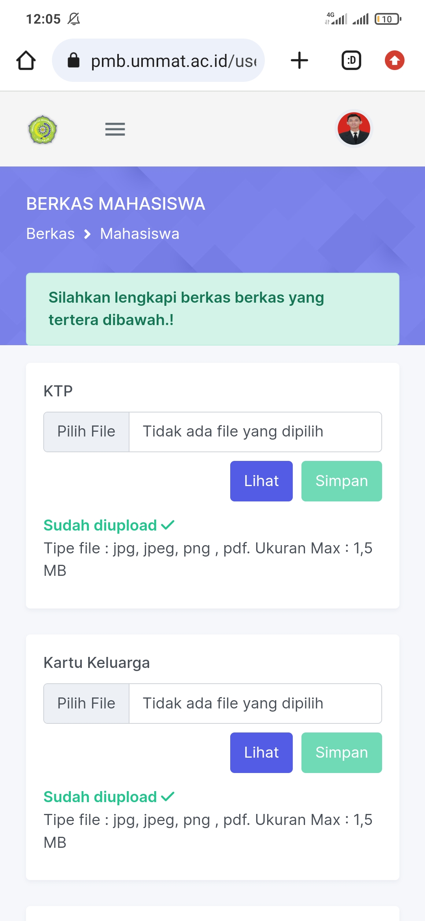Image resolution: width=425 pixels, height=921 pixels.
Task: Choose a file for Kartu Keluarga
Action: coord(86,703)
